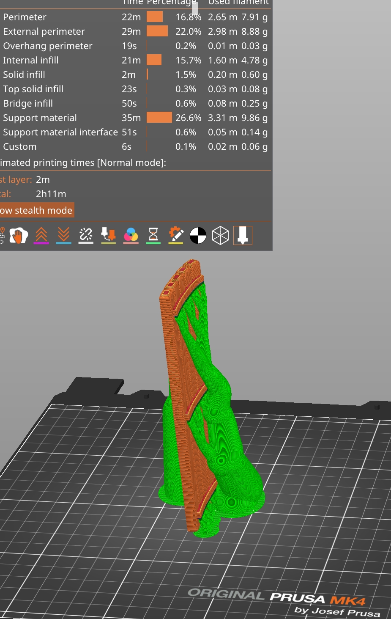Toggle custom G-codes with the gear-pencil icon
The width and height of the screenshot is (391, 619).
coord(175,235)
